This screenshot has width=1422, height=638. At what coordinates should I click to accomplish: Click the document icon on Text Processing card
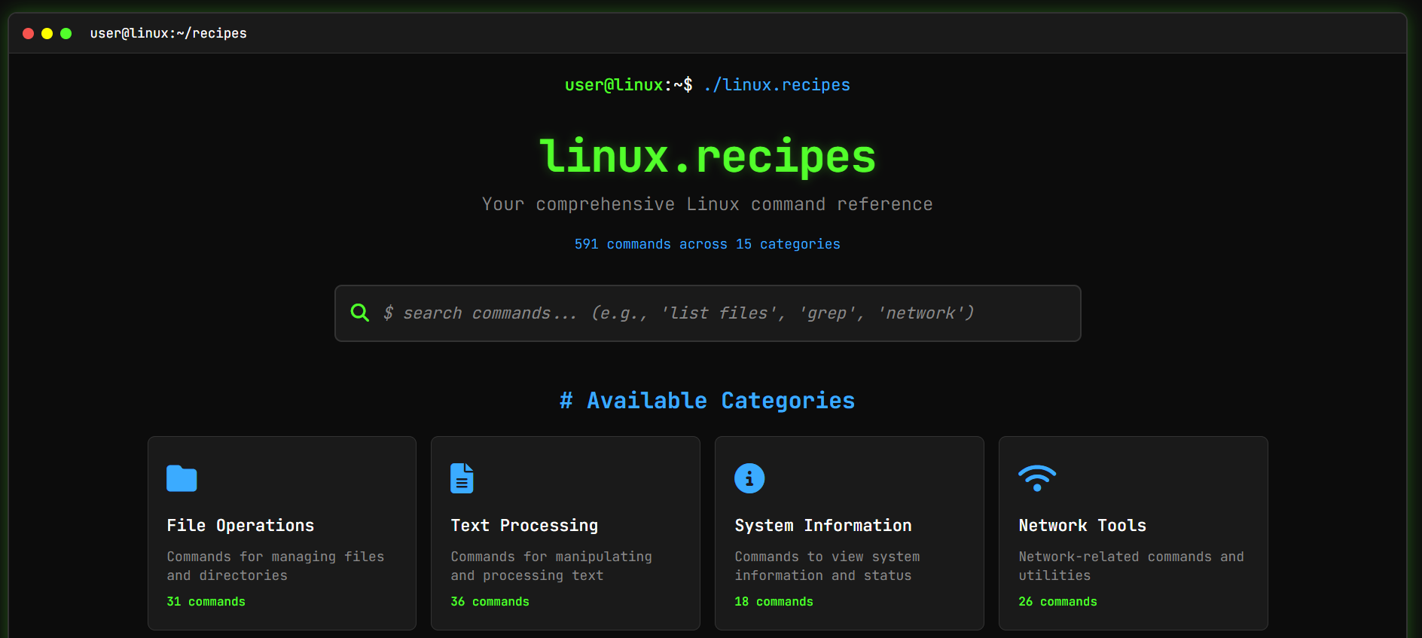click(x=462, y=478)
